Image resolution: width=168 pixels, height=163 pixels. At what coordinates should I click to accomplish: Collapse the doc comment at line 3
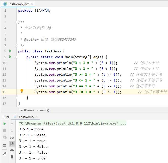tap(16, 22)
